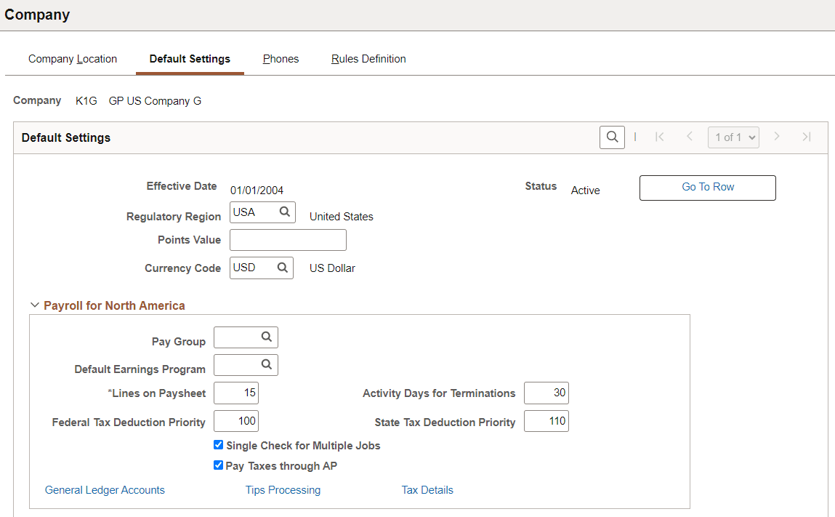The height and width of the screenshot is (517, 835).
Task: Click the previous row arrow
Action: [x=689, y=137]
